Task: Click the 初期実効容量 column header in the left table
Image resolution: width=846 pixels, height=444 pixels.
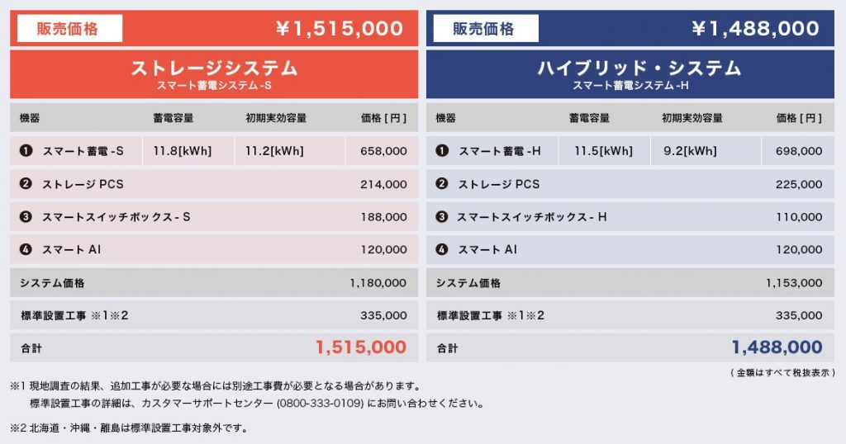Action: click(276, 118)
